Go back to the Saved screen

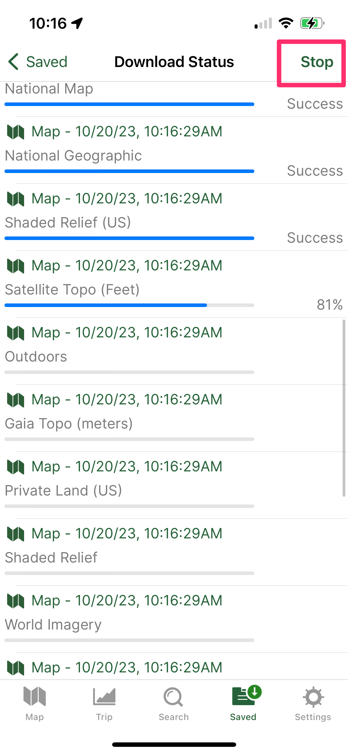pyautogui.click(x=46, y=62)
